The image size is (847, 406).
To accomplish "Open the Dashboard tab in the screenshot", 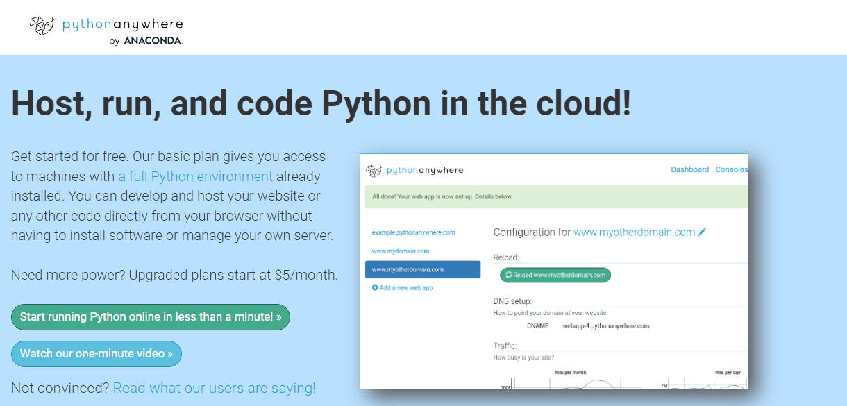I will pyautogui.click(x=689, y=169).
